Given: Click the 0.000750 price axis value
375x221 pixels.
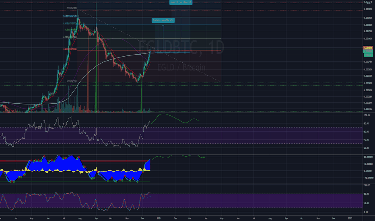Looking at the screenshot, I should [368, 62].
